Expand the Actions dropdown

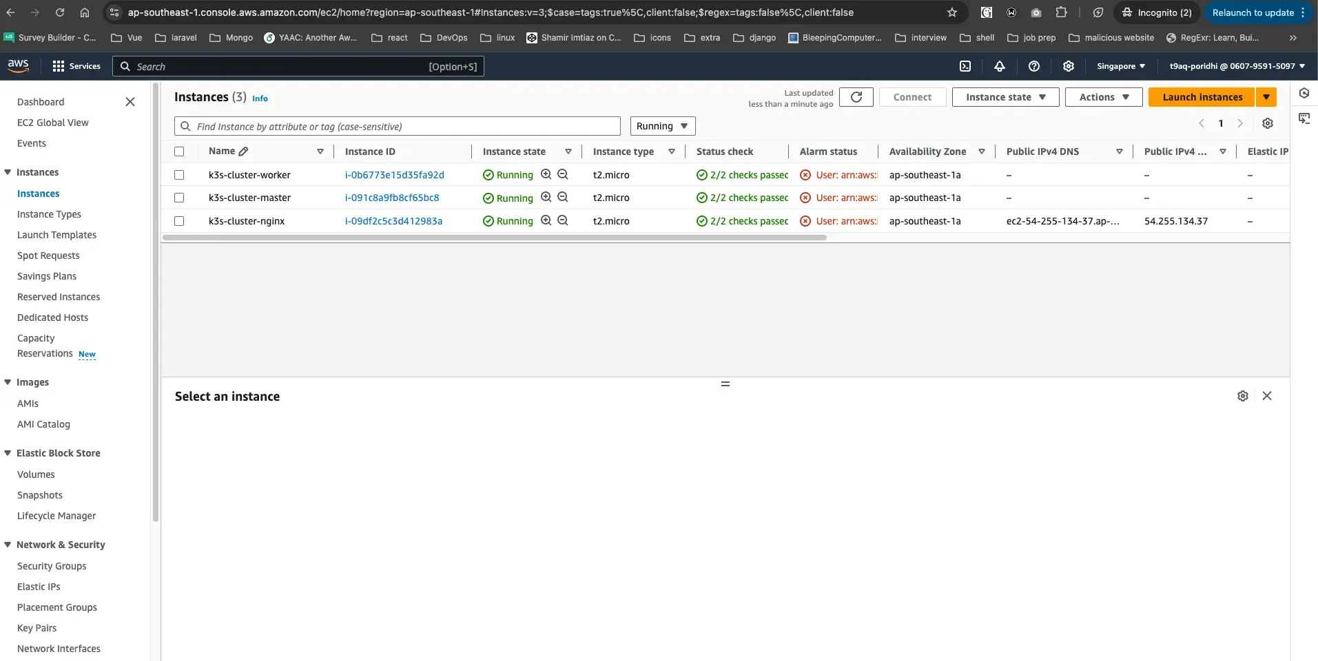click(1103, 97)
